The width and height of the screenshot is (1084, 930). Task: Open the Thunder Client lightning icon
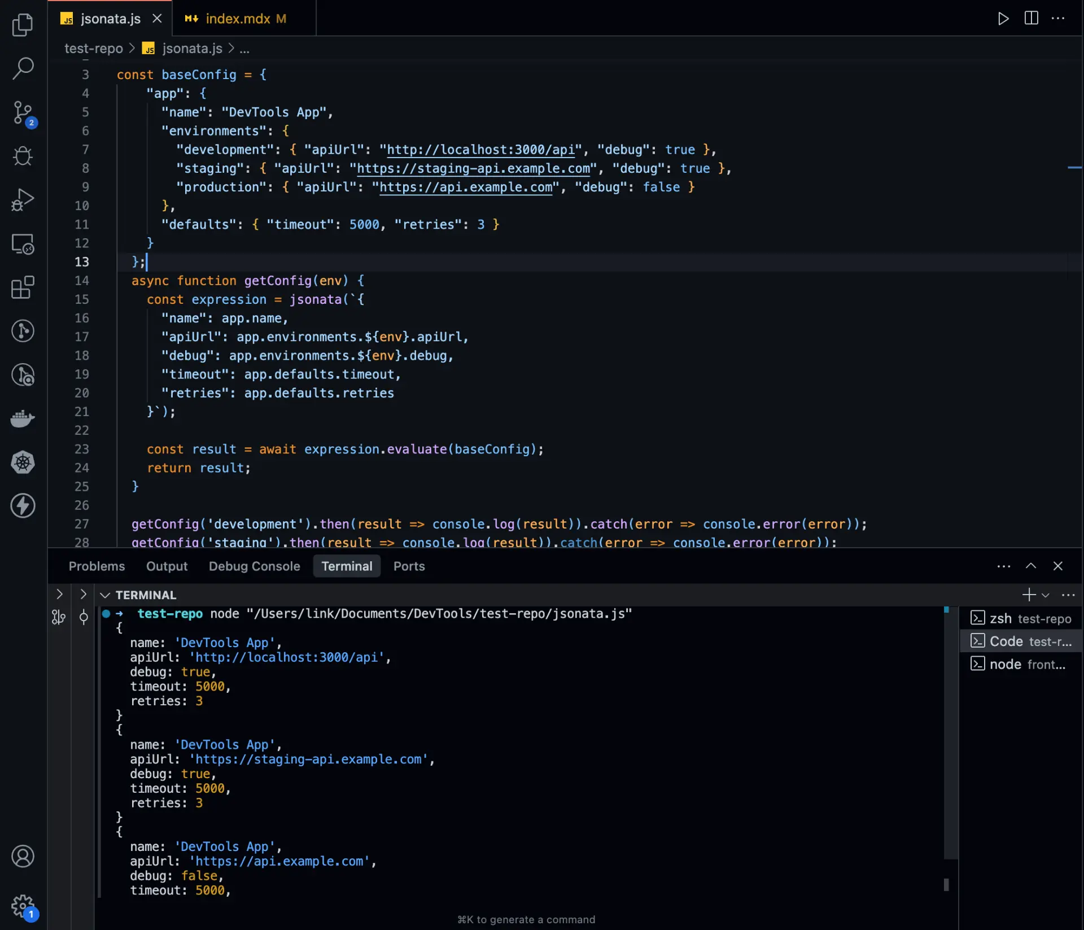(23, 506)
